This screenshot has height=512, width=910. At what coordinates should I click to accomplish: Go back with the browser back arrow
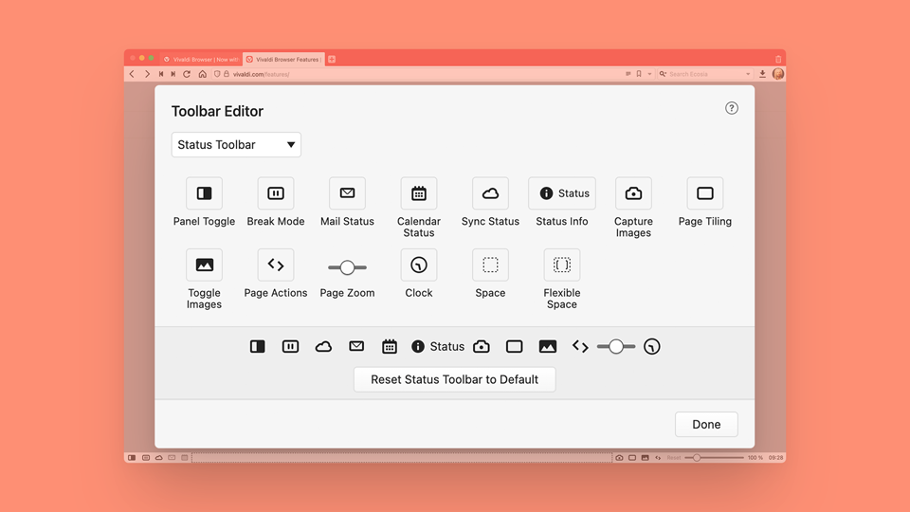tap(133, 74)
